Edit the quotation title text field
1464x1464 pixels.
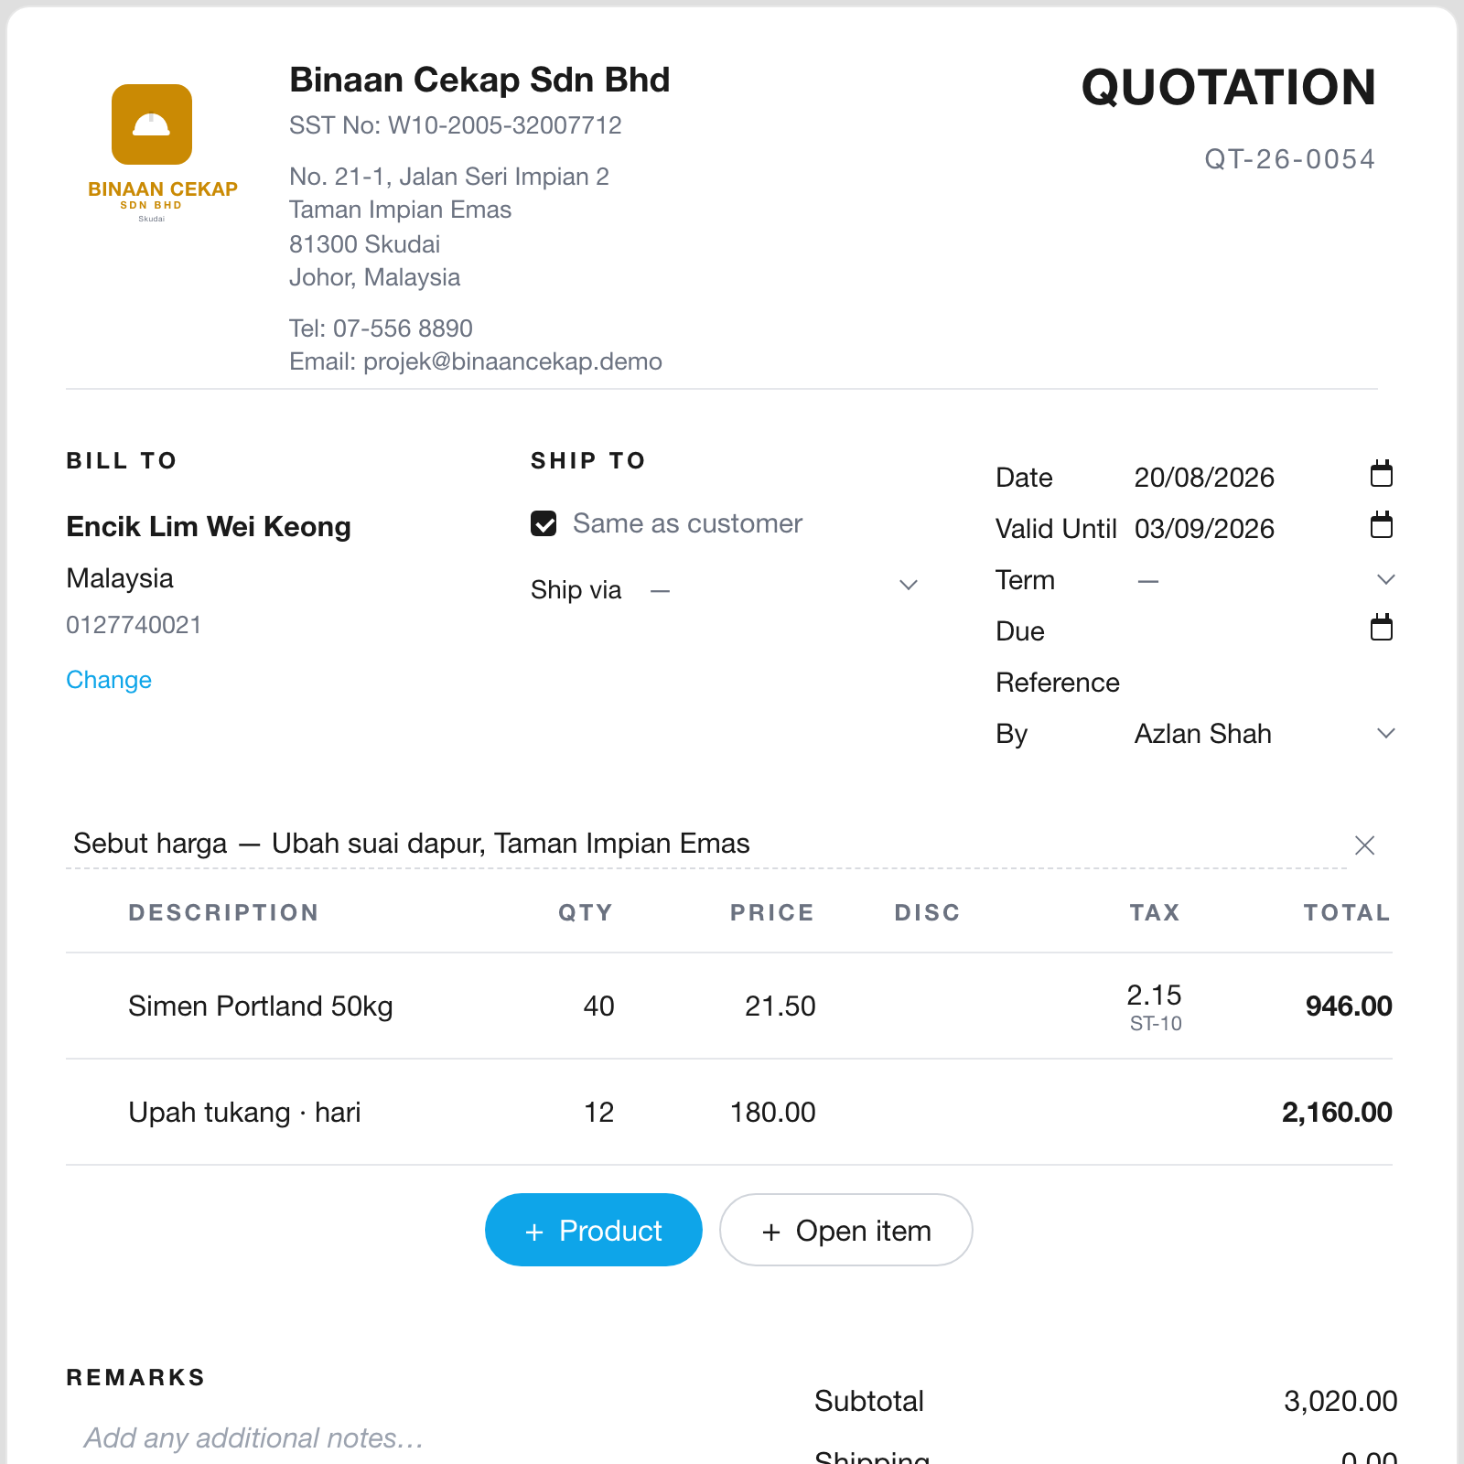(x=705, y=844)
